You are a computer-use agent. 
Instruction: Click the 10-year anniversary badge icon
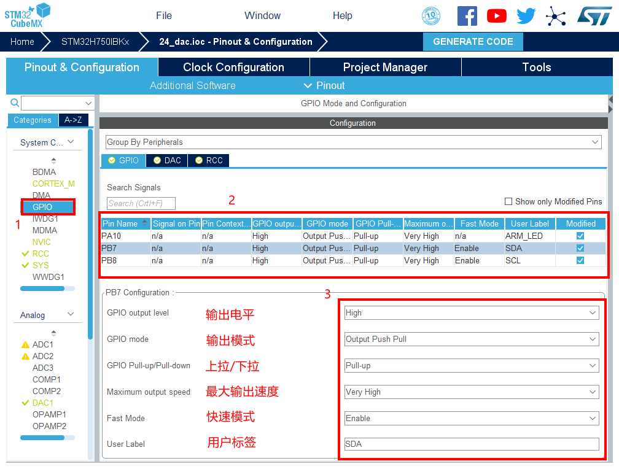(x=431, y=16)
